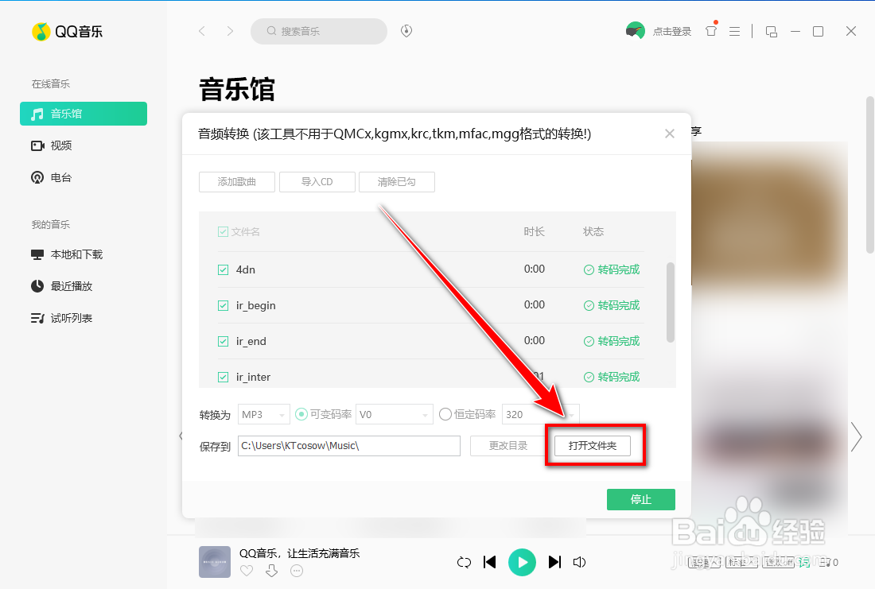Click the 保存到 path input field
The height and width of the screenshot is (589, 875).
click(x=349, y=446)
